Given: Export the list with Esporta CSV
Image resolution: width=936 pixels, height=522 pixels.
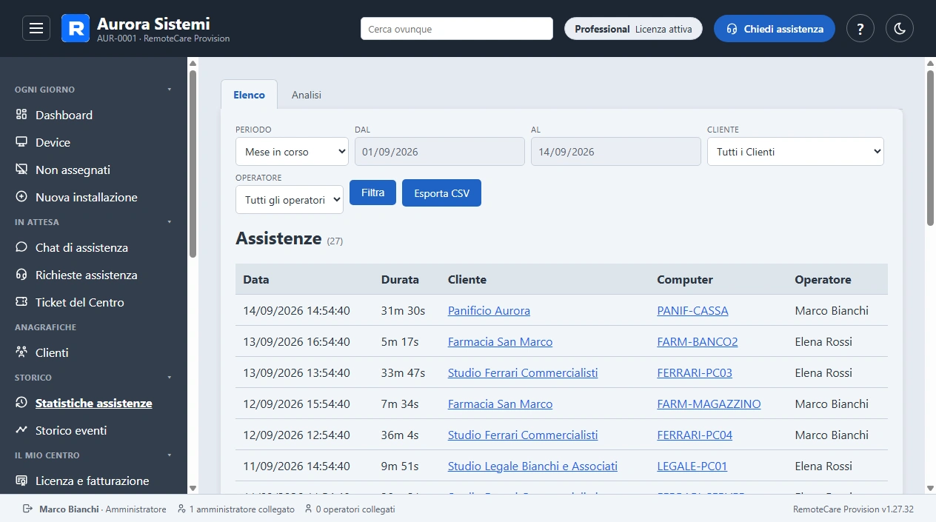Looking at the screenshot, I should click(441, 193).
